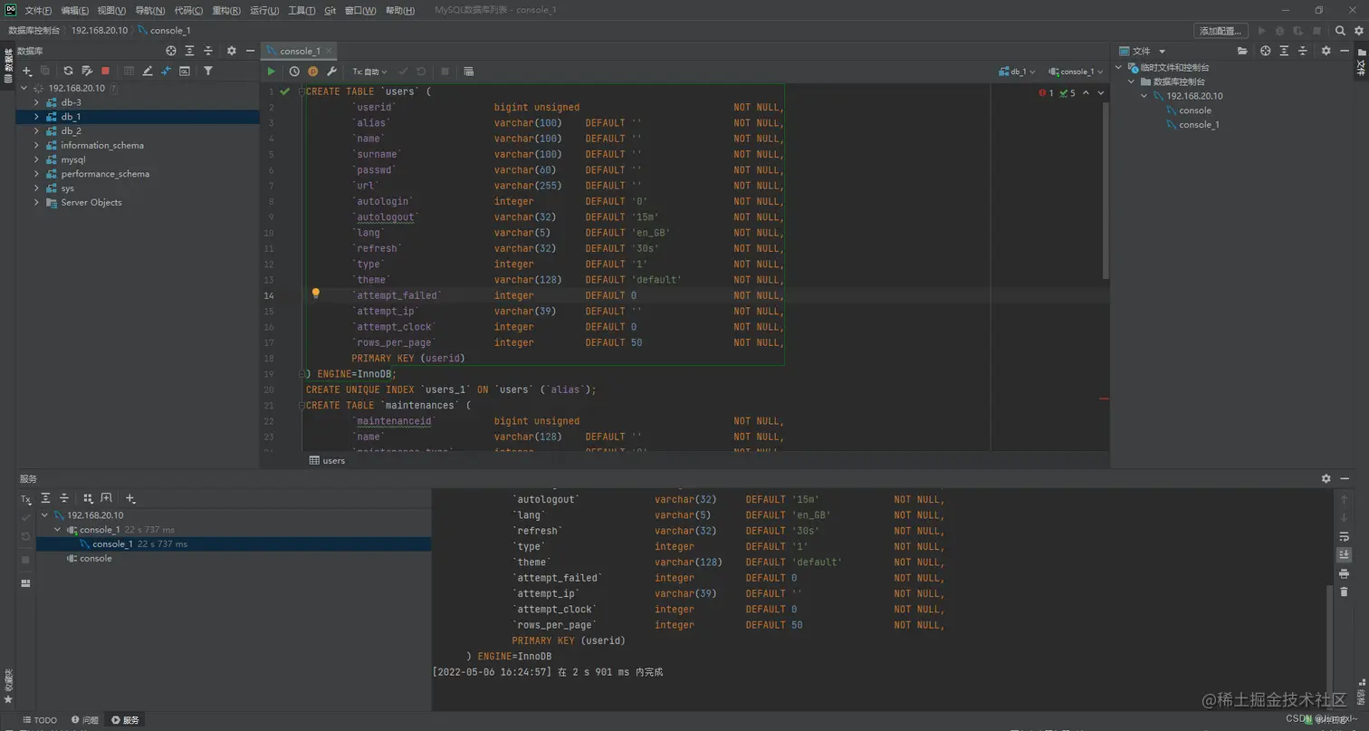1369x731 pixels.
Task: Toggle scroll to end in services output
Action: pos(1344,554)
